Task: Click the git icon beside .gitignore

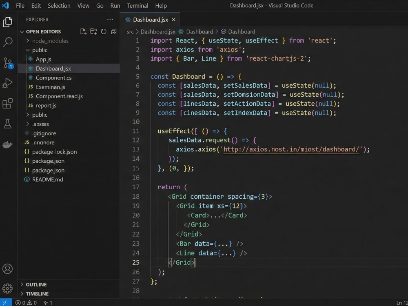Action: (27, 133)
